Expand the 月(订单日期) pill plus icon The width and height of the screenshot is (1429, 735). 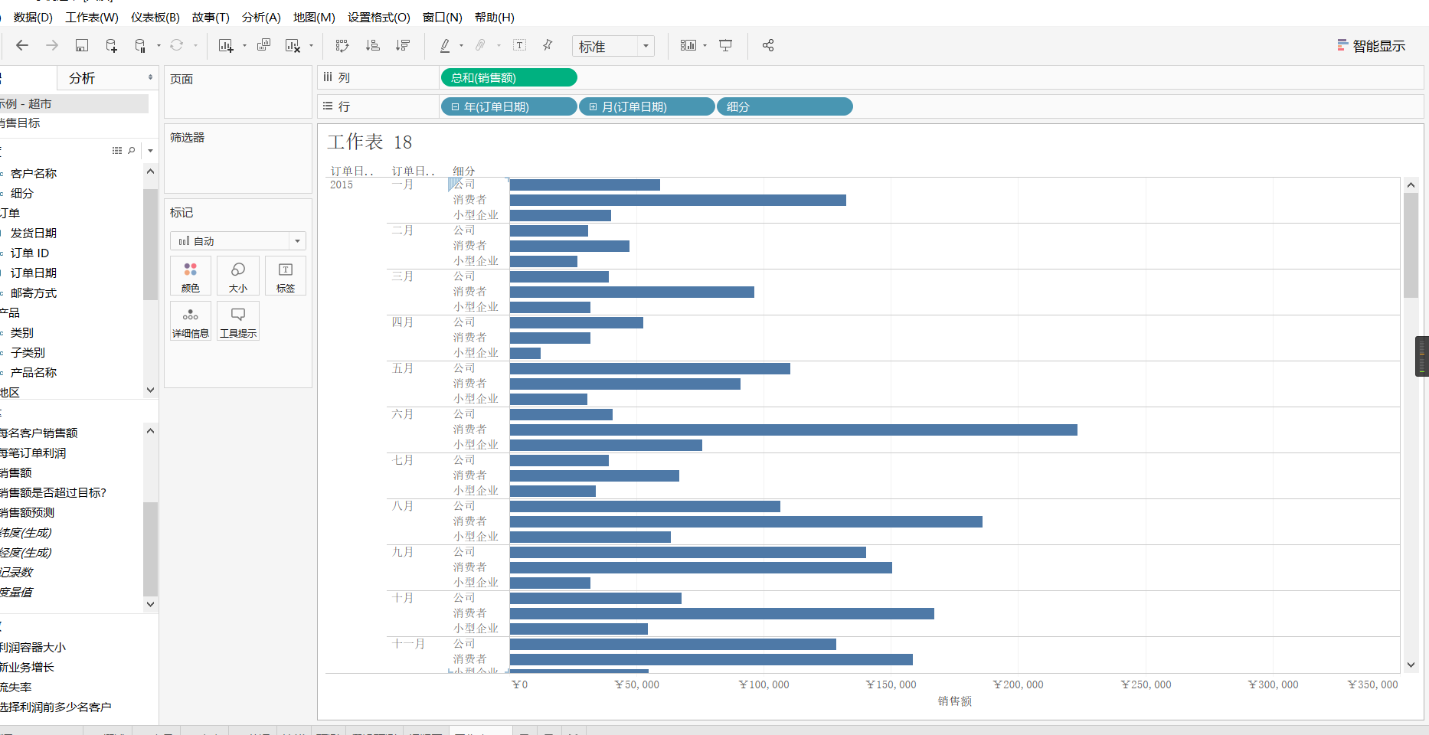[x=593, y=107]
